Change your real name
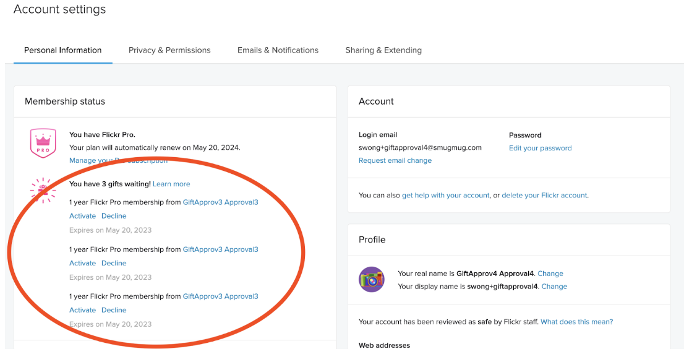 [550, 274]
